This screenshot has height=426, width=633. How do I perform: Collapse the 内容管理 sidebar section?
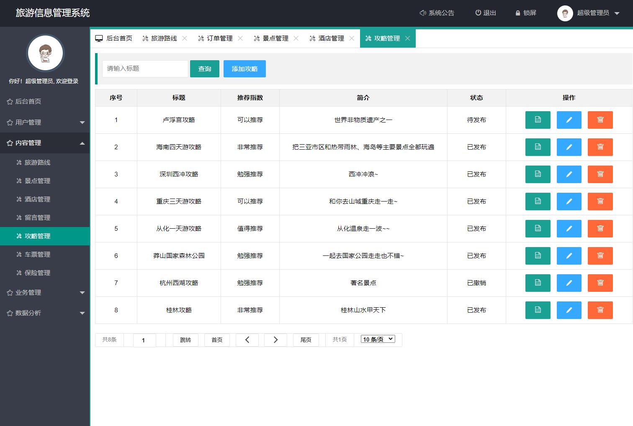point(29,143)
